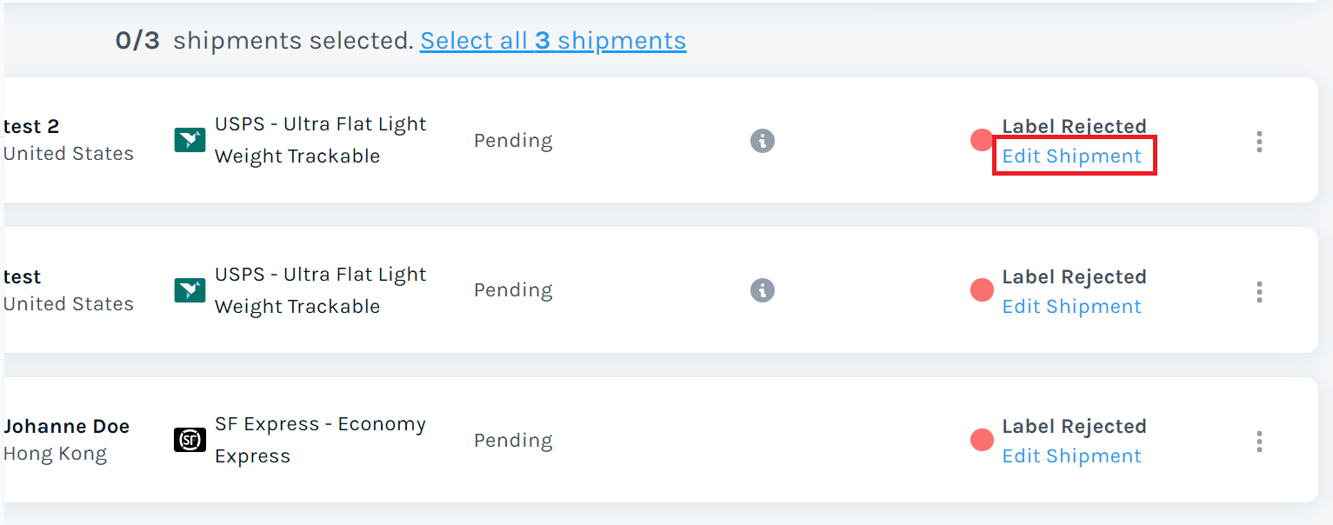The width and height of the screenshot is (1333, 525).
Task: Open the kebab menu on the test shipment row
Action: click(1258, 292)
